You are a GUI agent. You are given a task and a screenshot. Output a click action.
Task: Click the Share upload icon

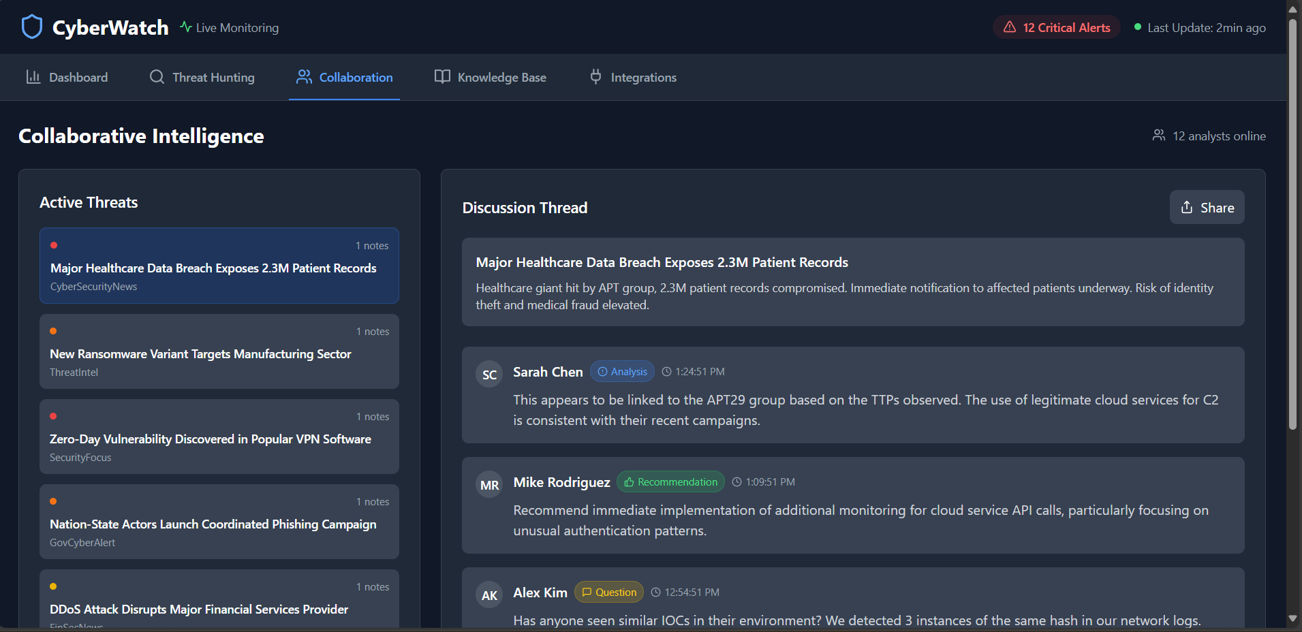tap(1187, 207)
